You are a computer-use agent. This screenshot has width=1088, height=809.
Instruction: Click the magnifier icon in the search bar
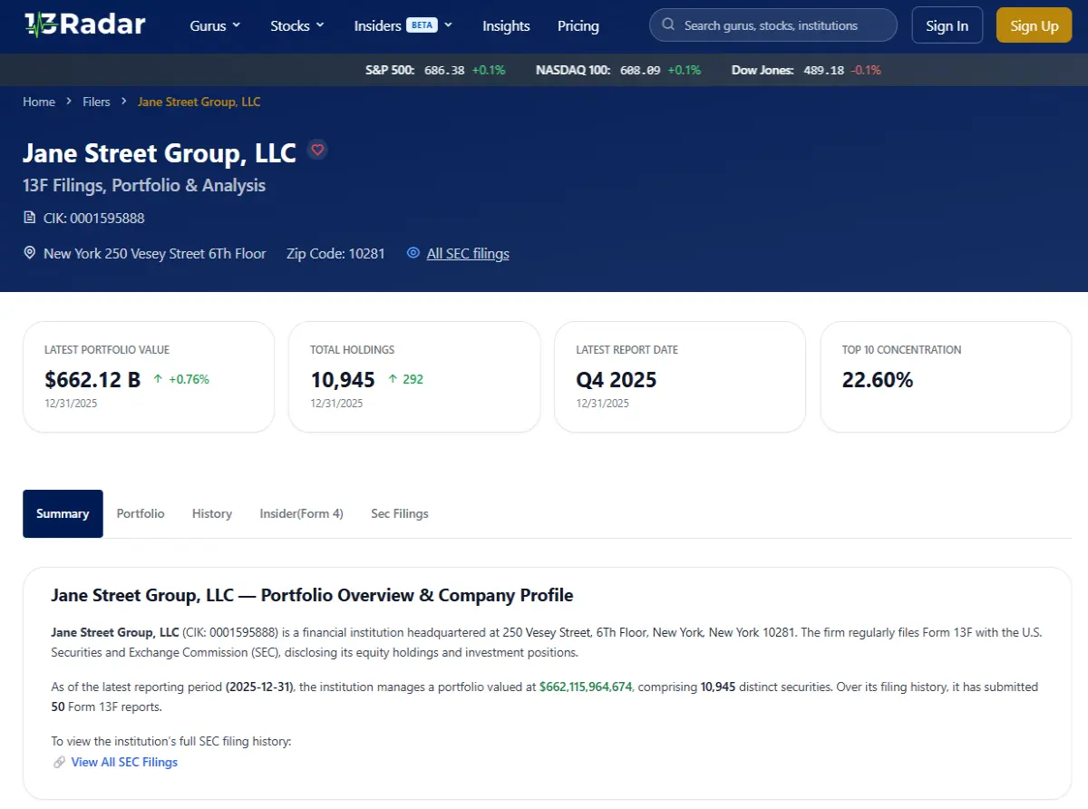668,25
